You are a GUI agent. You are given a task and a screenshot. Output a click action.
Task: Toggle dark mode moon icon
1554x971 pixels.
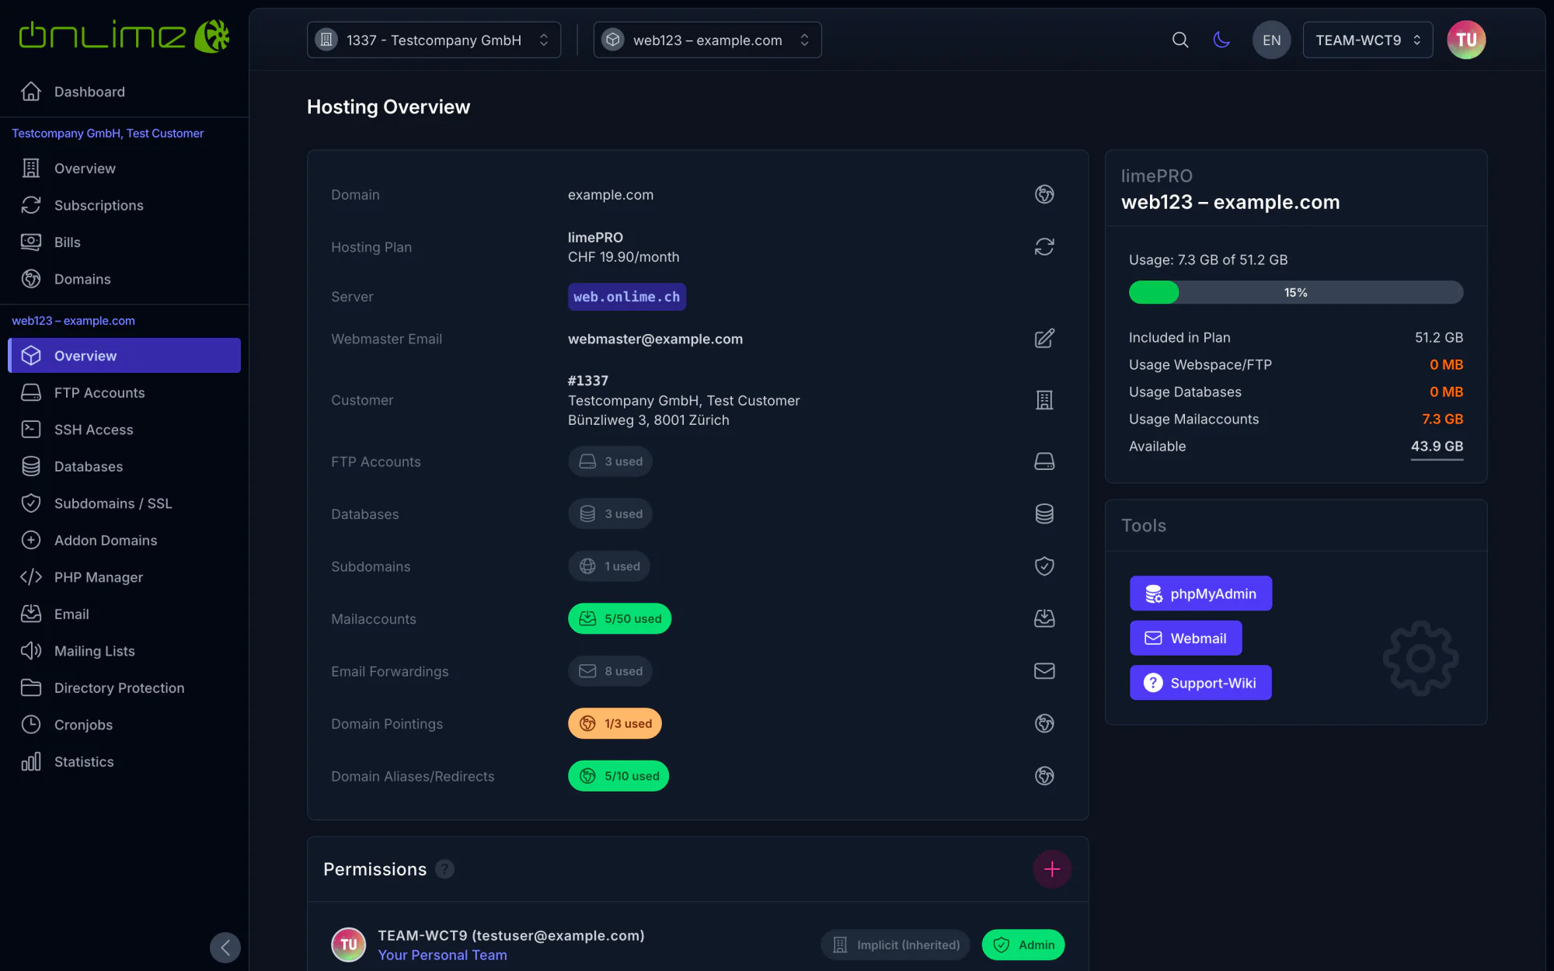pyautogui.click(x=1221, y=40)
